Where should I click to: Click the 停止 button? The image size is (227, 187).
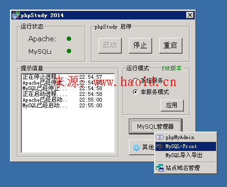click(140, 46)
